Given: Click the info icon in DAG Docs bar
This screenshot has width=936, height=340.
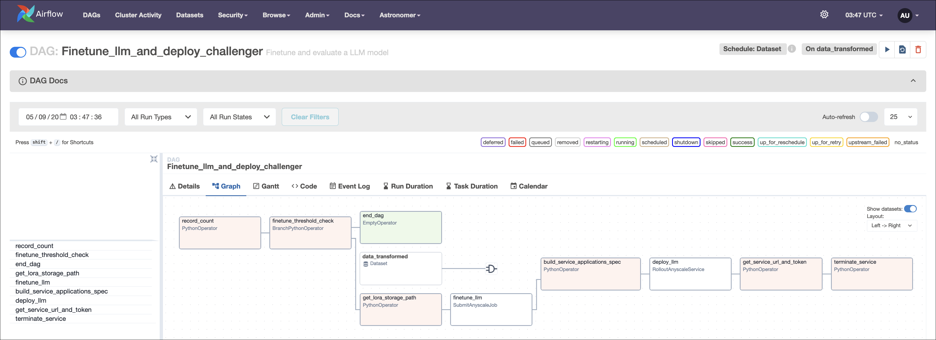Looking at the screenshot, I should [22, 81].
